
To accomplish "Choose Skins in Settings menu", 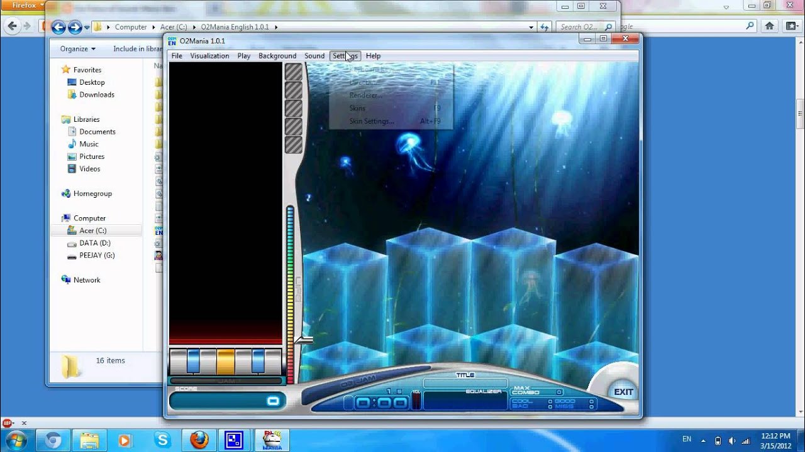I will [x=357, y=108].
